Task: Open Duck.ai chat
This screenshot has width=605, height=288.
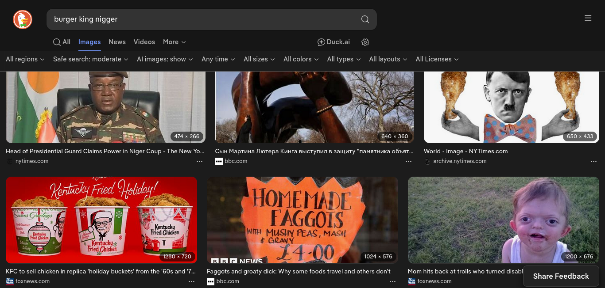Action: pos(334,42)
